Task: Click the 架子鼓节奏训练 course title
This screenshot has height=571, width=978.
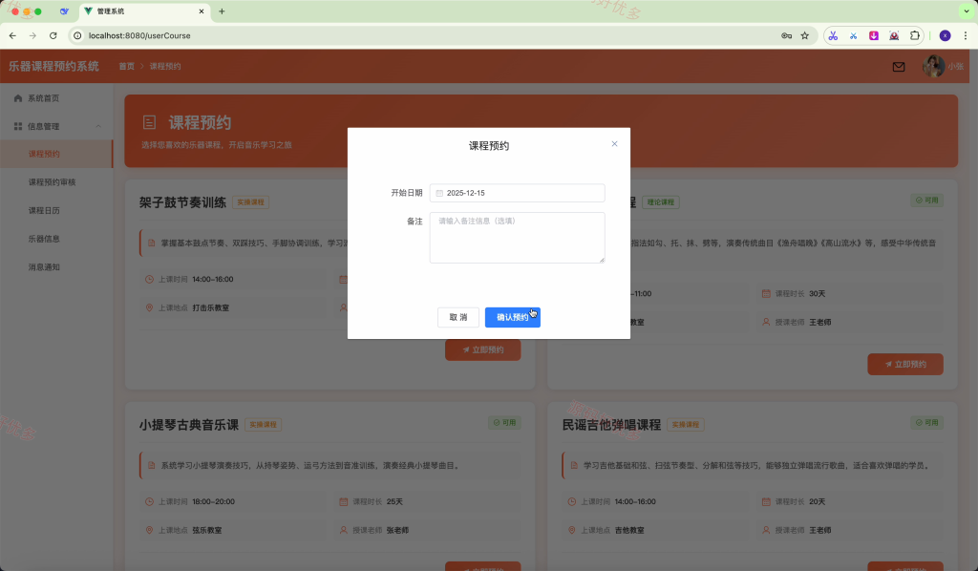Action: coord(182,202)
